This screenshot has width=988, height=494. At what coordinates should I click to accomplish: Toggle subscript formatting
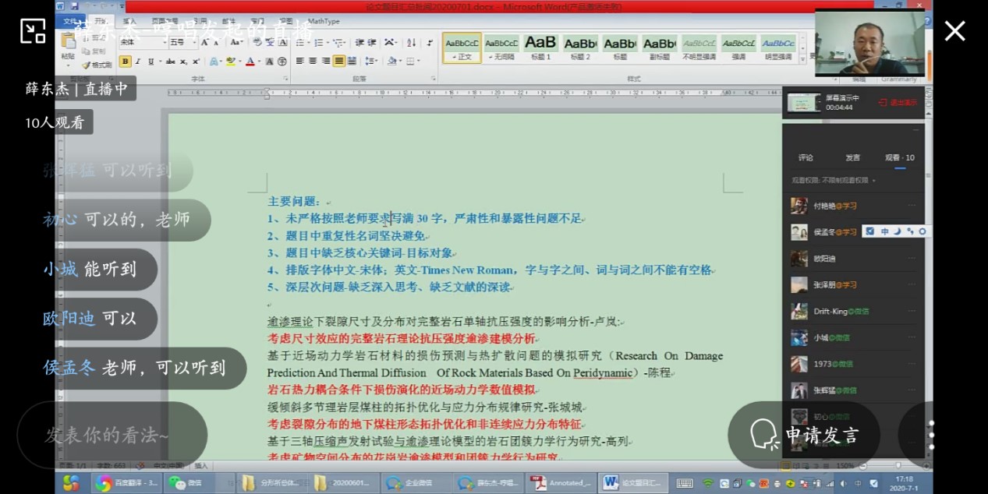[x=183, y=62]
